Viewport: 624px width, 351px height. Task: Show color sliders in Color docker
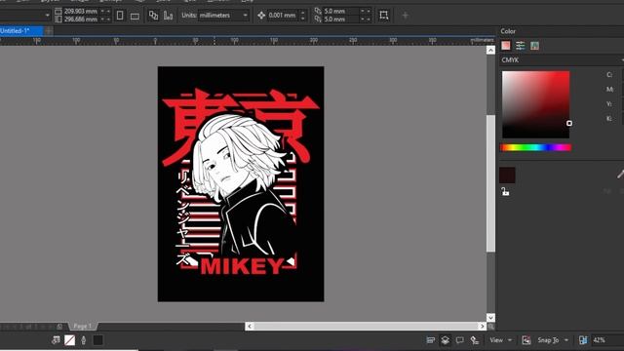tap(520, 46)
